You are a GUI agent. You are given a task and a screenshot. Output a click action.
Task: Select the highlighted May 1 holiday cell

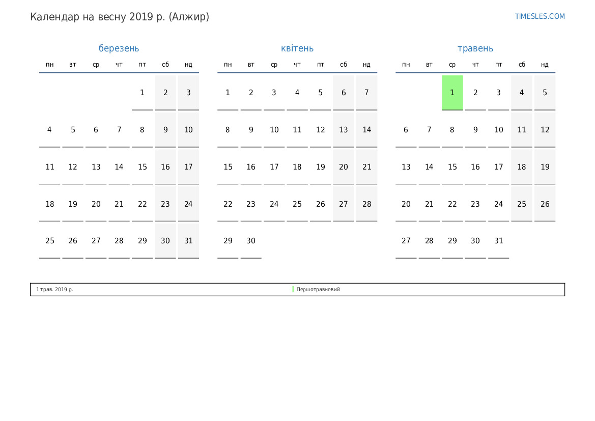(x=452, y=93)
